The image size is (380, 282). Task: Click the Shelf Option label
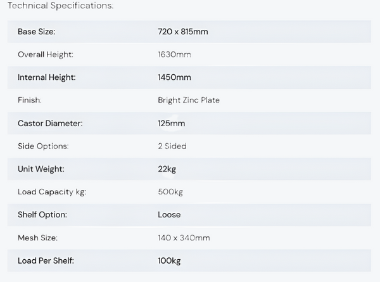click(42, 215)
